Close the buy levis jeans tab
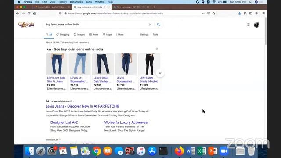 tap(108, 7)
